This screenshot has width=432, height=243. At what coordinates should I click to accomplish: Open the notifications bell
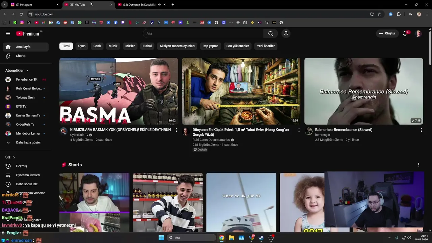click(406, 33)
